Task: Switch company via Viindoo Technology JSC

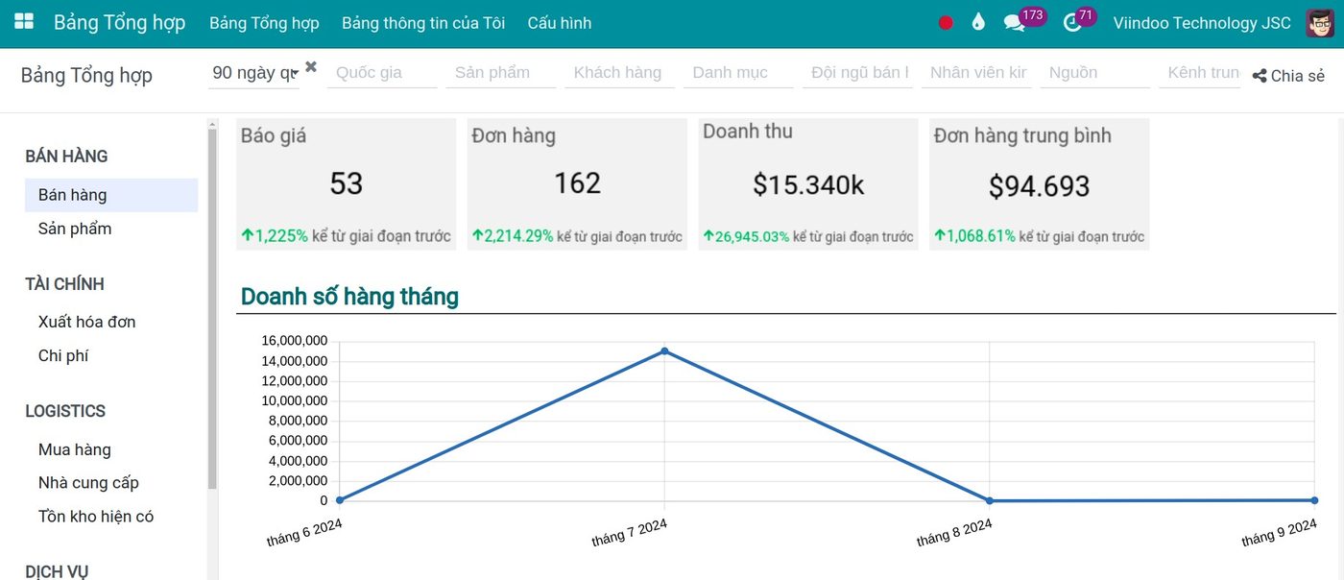Action: point(1202,23)
